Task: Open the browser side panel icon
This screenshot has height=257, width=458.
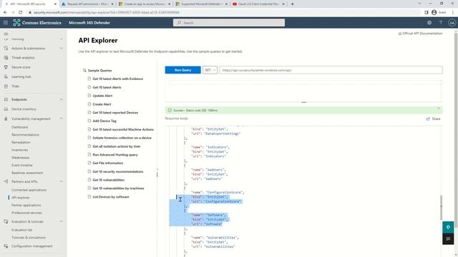Action: (427, 12)
